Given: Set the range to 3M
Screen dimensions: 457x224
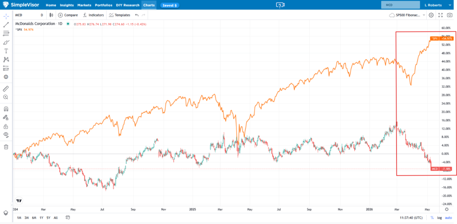Looking at the screenshot, I should 26,218.
